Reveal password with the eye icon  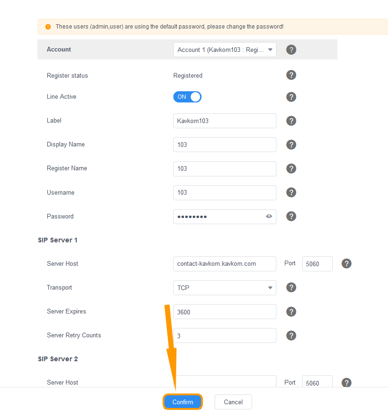tap(269, 216)
